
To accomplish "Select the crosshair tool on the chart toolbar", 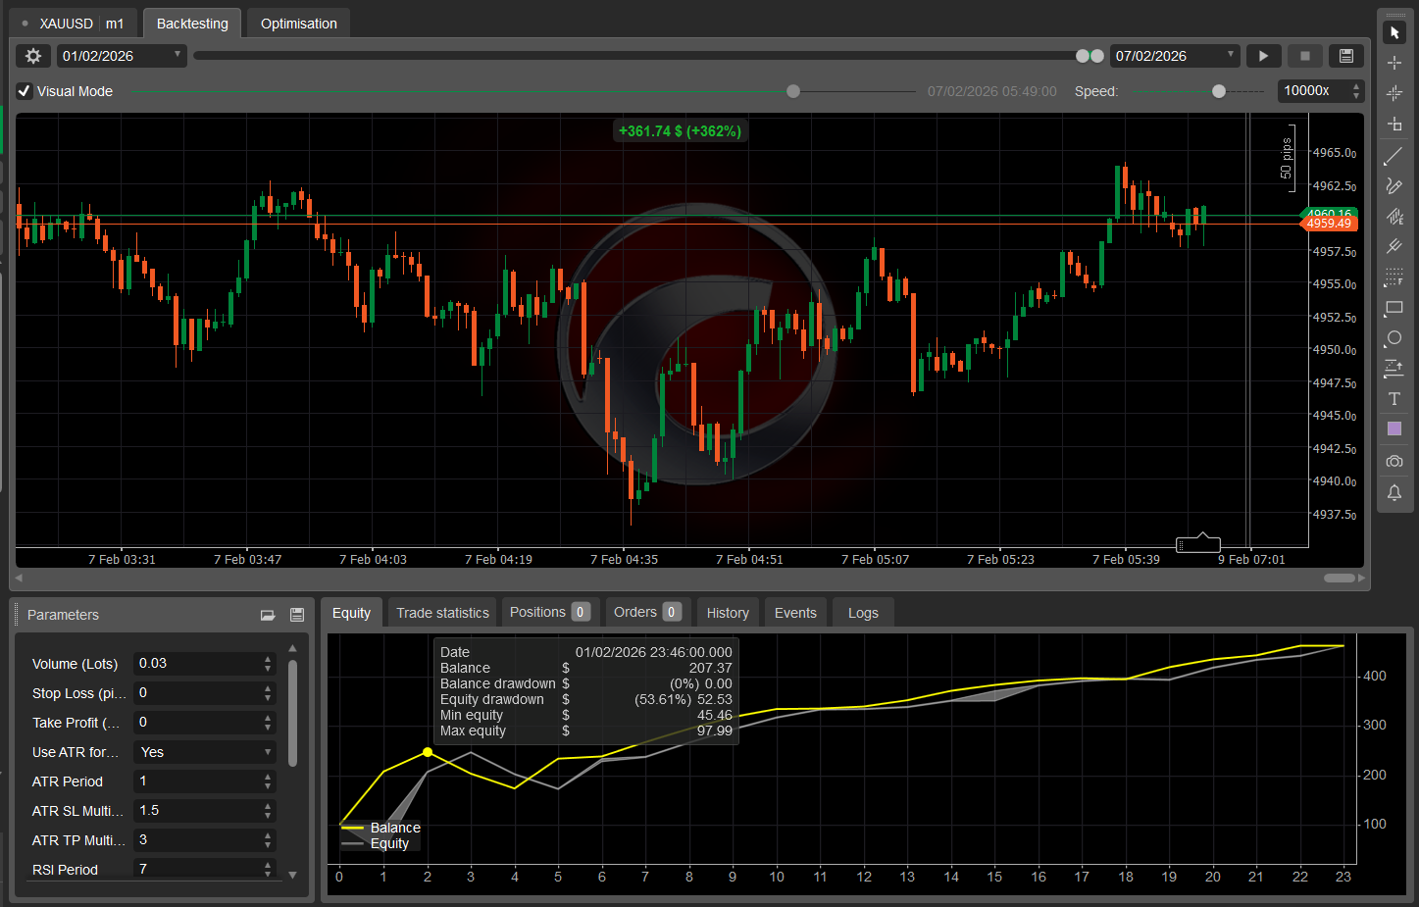I will click(x=1394, y=62).
